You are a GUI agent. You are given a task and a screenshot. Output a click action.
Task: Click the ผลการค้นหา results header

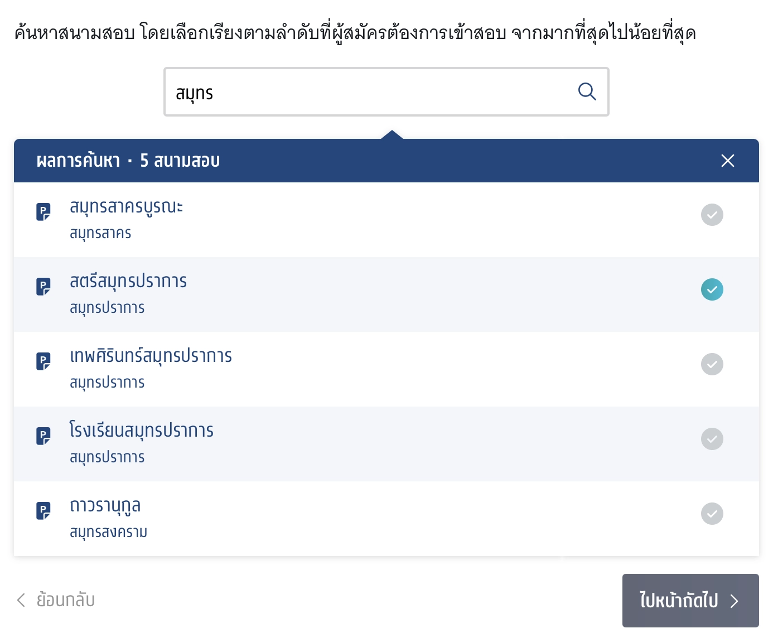click(x=128, y=161)
